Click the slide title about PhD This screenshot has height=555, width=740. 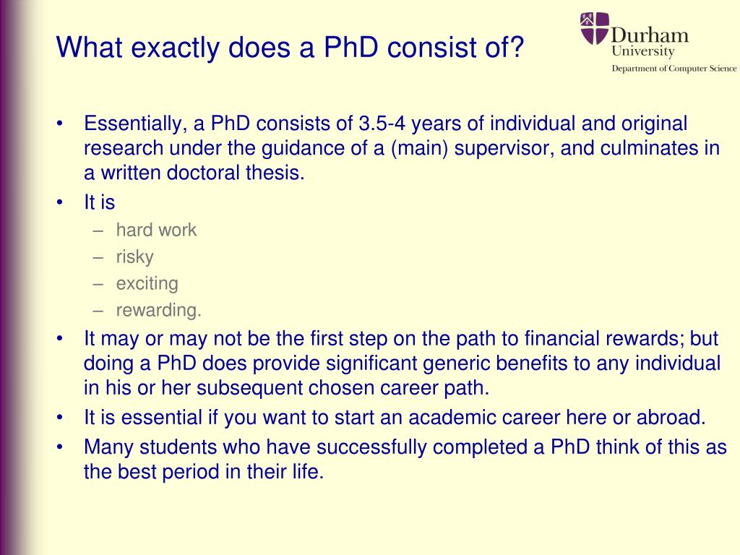290,47
